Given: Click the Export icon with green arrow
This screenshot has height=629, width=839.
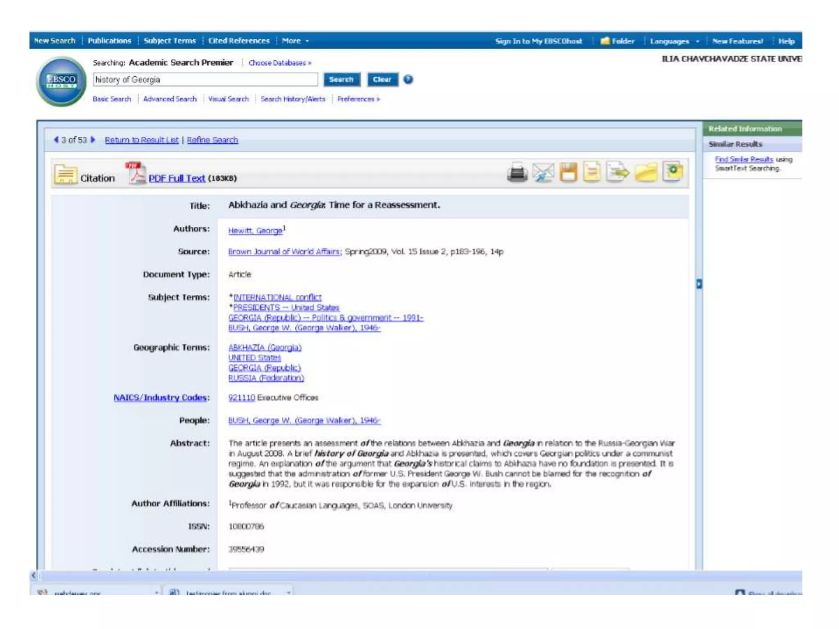Looking at the screenshot, I should (x=618, y=172).
